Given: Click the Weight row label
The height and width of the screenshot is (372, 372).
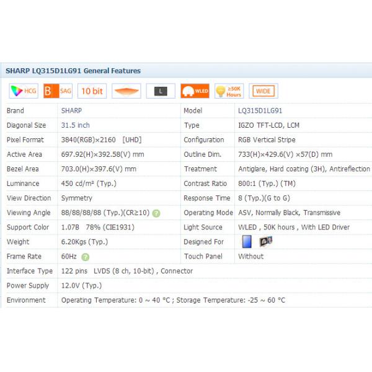Looking at the screenshot, I should pyautogui.click(x=18, y=242).
